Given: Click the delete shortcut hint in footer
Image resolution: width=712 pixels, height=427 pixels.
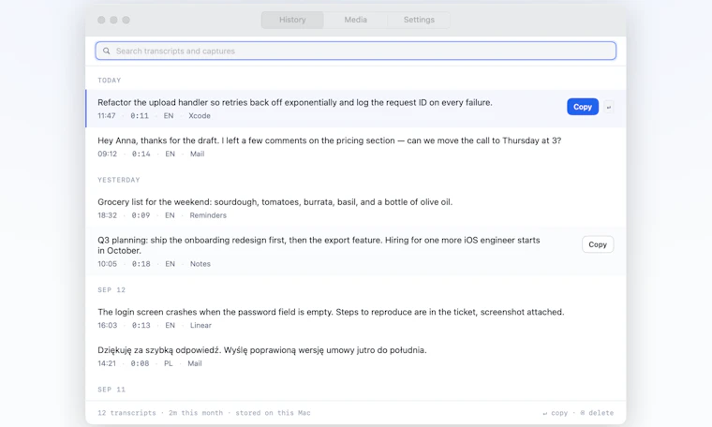Looking at the screenshot, I should [x=597, y=413].
